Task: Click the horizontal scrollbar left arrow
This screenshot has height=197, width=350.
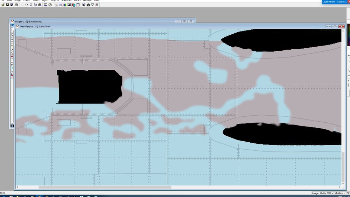Action: (17, 187)
